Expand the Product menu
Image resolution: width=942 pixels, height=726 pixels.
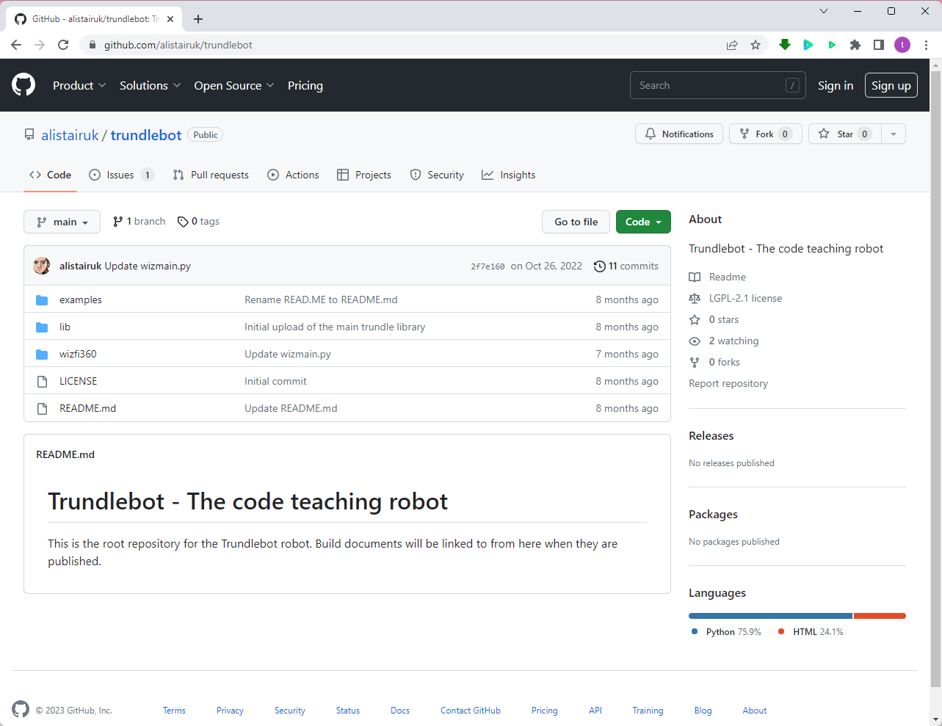79,85
